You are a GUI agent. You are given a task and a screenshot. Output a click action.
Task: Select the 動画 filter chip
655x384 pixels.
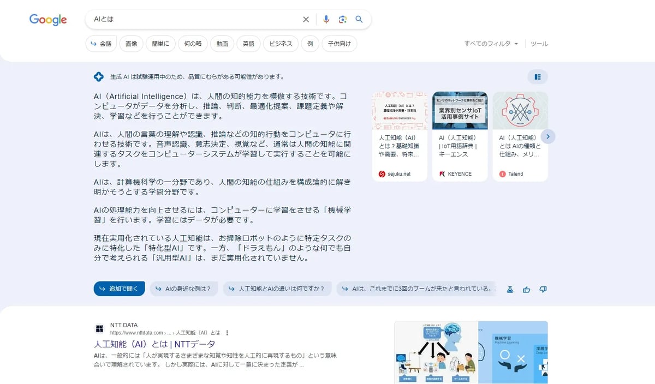[x=222, y=44]
